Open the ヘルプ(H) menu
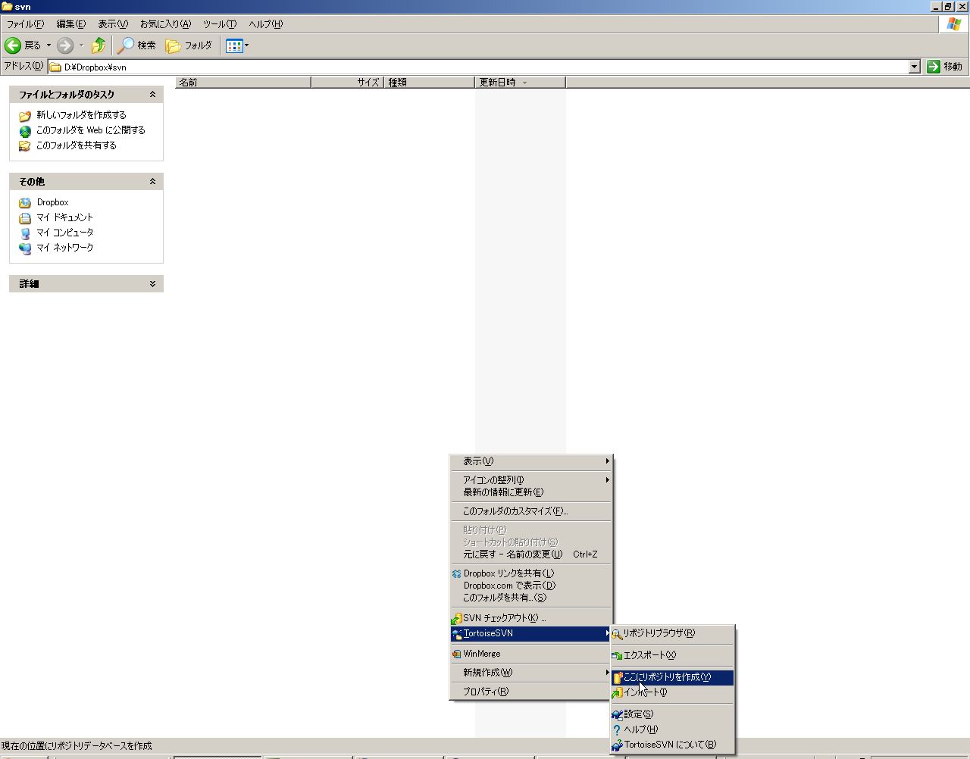Screen dimensions: 970x759 click(x=265, y=24)
